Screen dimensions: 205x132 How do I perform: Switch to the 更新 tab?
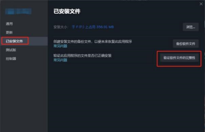(9, 32)
